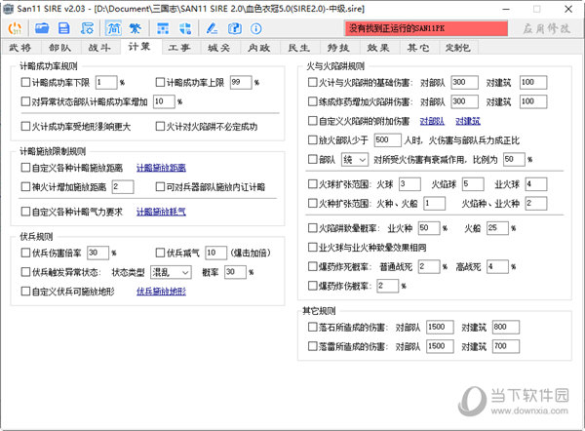Check 神火计增加施放距离
The image size is (585, 431).
[x=25, y=186]
